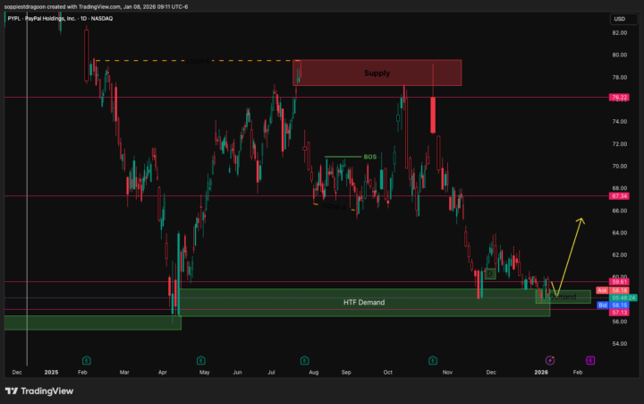Click the 72.00 price axis value

click(x=619, y=144)
